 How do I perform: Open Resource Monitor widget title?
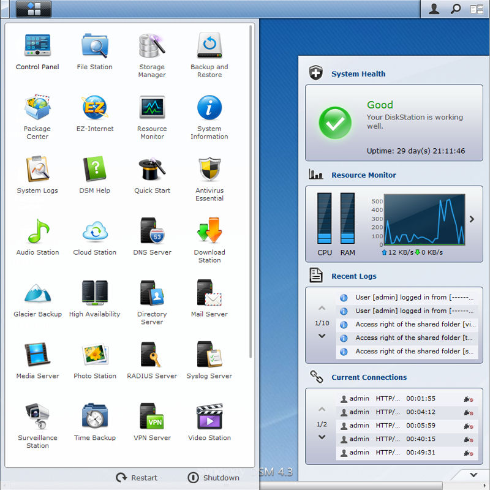(x=363, y=175)
